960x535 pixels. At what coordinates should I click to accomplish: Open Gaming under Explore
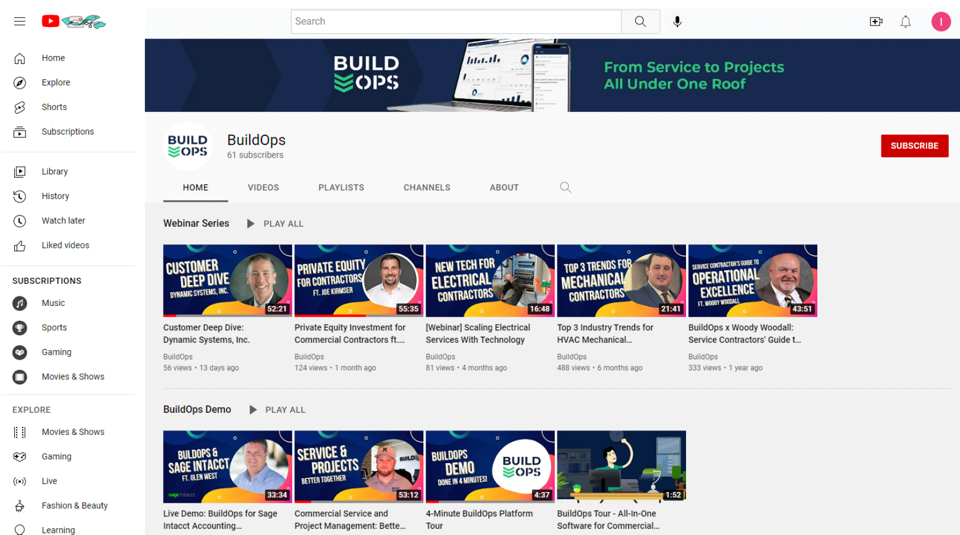tap(68, 456)
